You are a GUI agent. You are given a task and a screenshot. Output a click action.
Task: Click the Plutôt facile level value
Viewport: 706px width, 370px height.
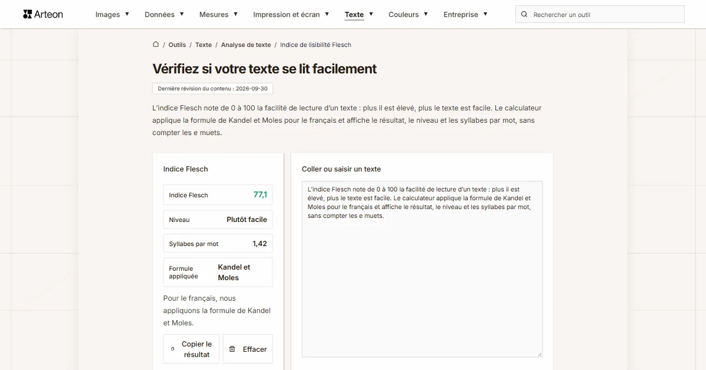pyautogui.click(x=247, y=219)
